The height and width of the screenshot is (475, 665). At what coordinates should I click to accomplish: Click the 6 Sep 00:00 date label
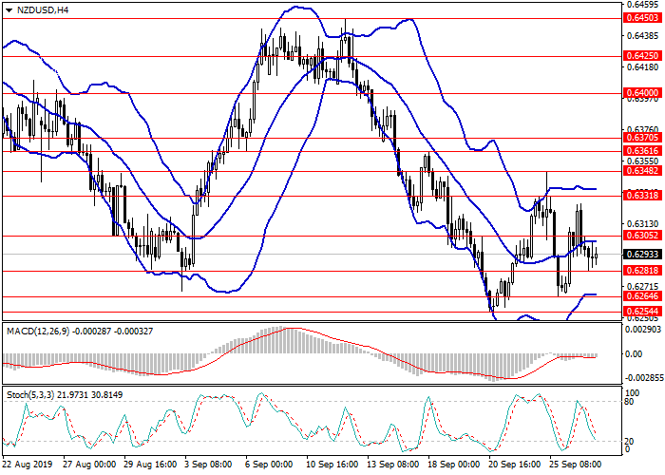tap(269, 465)
